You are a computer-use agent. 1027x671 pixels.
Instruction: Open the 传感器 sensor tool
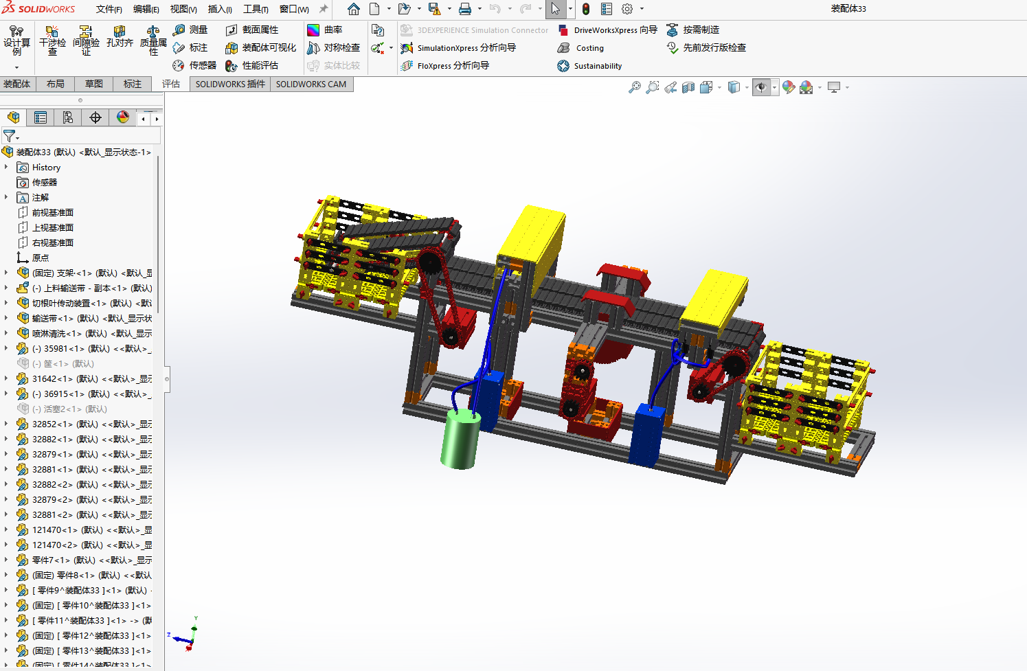click(194, 65)
